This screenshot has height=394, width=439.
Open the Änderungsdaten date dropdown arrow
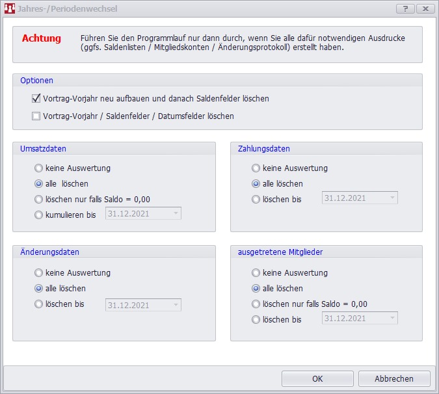pos(174,305)
